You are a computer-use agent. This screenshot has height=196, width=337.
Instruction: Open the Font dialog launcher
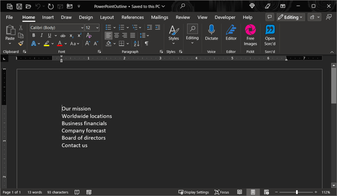[100, 52]
